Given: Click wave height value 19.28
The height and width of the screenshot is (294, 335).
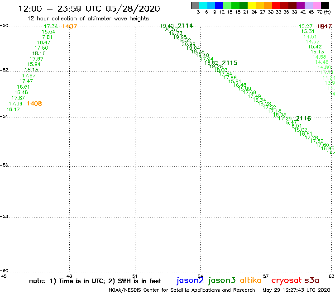Looking at the screenshot, I should point(216,66).
